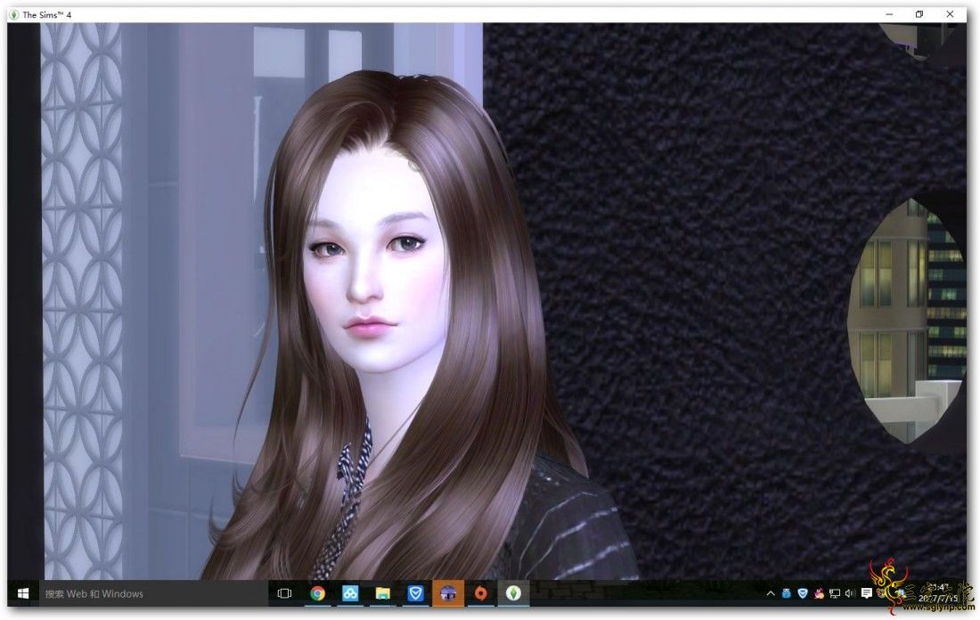Launch Google Chrome from the taskbar
Viewport: 980px width, 620px height.
tap(317, 593)
